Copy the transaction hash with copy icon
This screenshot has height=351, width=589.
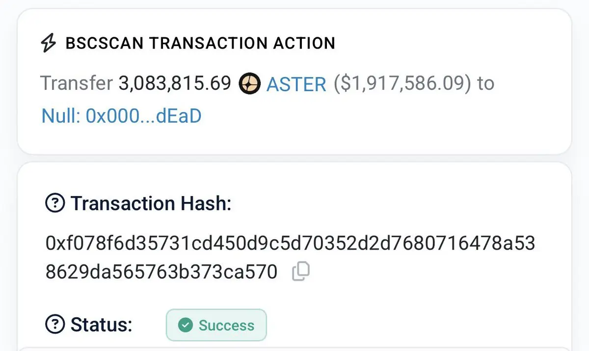300,272
